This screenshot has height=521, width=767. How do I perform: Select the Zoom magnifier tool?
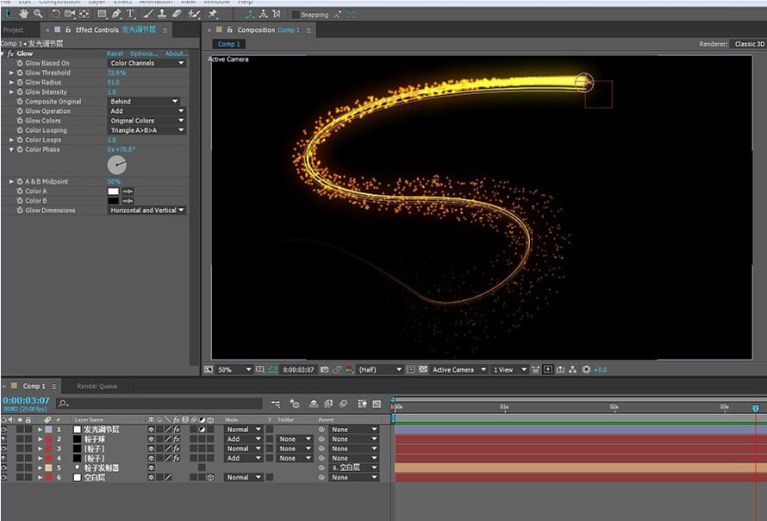click(x=38, y=14)
